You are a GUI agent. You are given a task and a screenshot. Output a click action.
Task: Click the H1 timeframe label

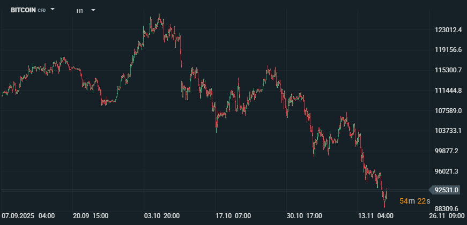tap(80, 10)
